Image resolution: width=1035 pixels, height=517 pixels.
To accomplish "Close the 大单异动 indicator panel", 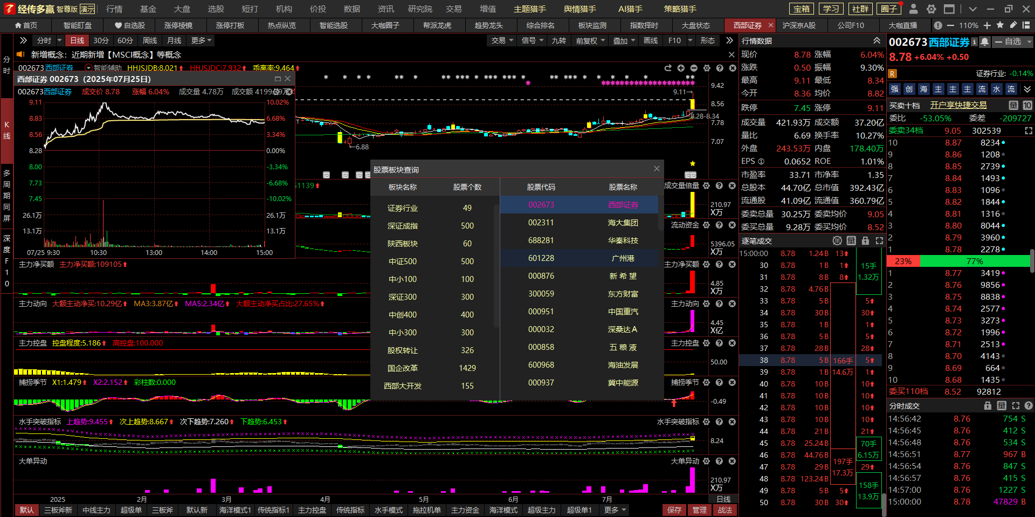I will click(x=732, y=461).
